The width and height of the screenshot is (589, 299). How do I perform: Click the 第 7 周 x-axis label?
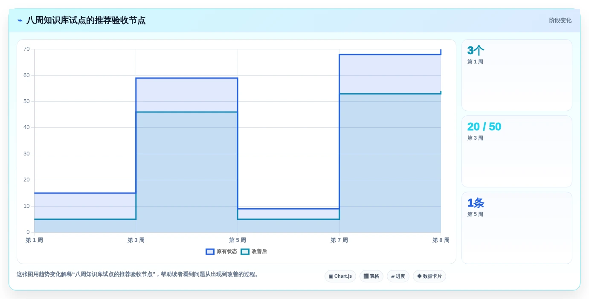pyautogui.click(x=339, y=240)
